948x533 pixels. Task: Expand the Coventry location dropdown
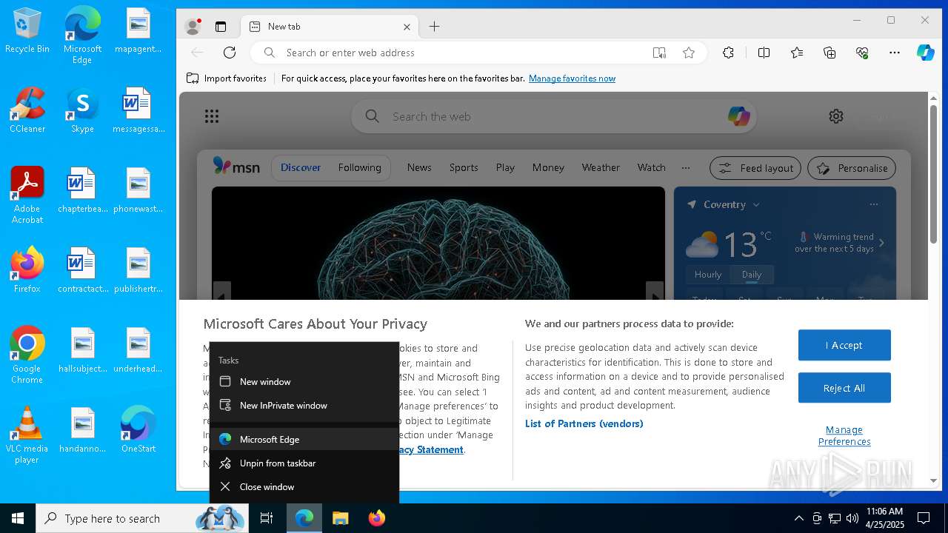point(756,204)
